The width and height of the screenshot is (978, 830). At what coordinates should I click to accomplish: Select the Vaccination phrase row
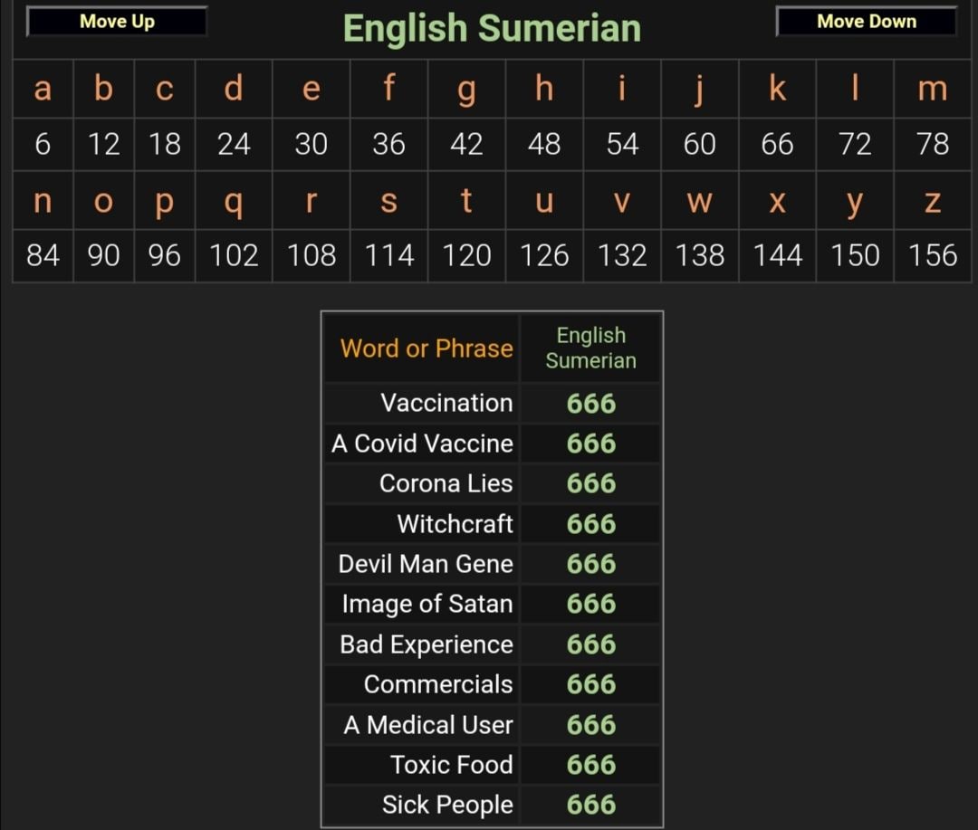click(492, 403)
